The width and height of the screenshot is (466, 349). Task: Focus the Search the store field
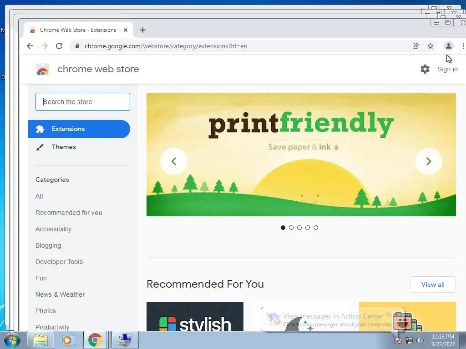pyautogui.click(x=83, y=102)
